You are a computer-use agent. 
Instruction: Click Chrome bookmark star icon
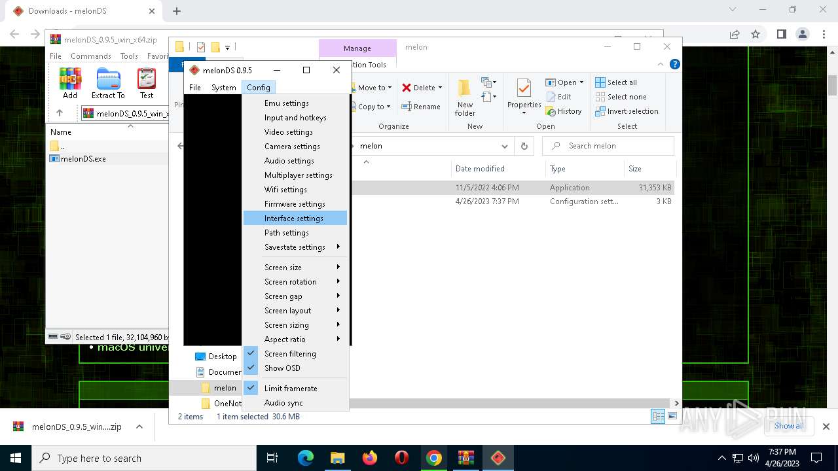coord(756,34)
